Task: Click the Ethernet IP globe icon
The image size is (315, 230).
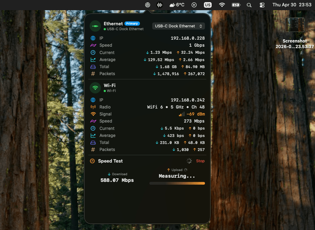Action: (93, 38)
